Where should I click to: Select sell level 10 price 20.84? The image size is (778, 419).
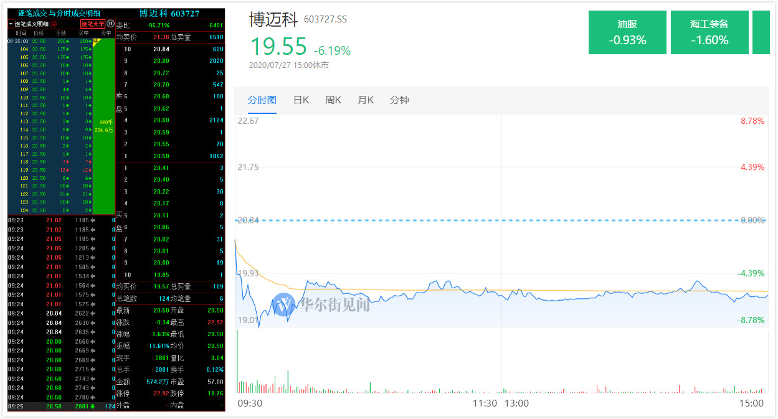pyautogui.click(x=161, y=49)
